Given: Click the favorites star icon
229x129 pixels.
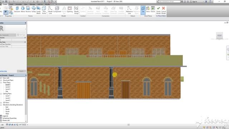Looking at the screenshot, I should [188, 1].
